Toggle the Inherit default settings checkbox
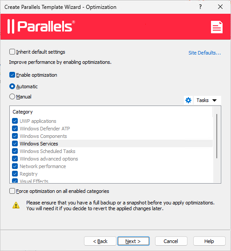Image resolution: width=231 pixels, height=251 pixels. click(x=12, y=52)
